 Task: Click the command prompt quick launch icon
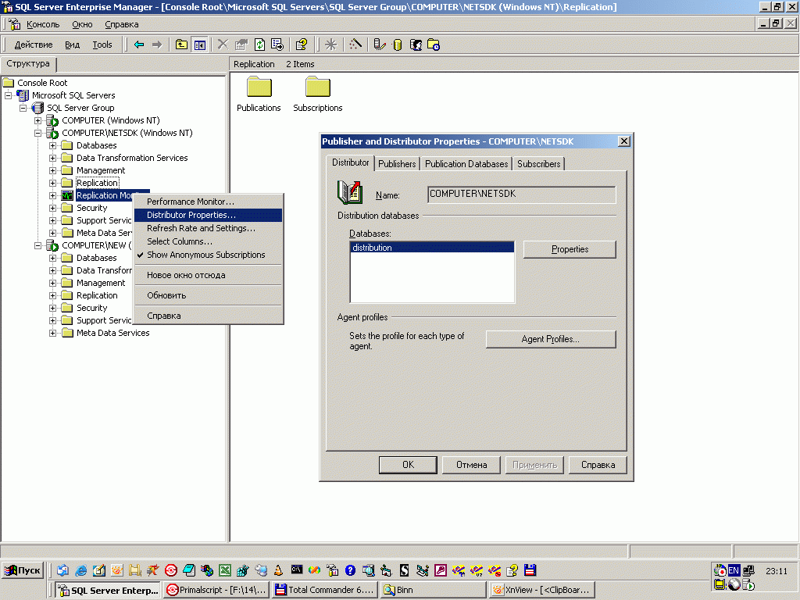(x=296, y=570)
